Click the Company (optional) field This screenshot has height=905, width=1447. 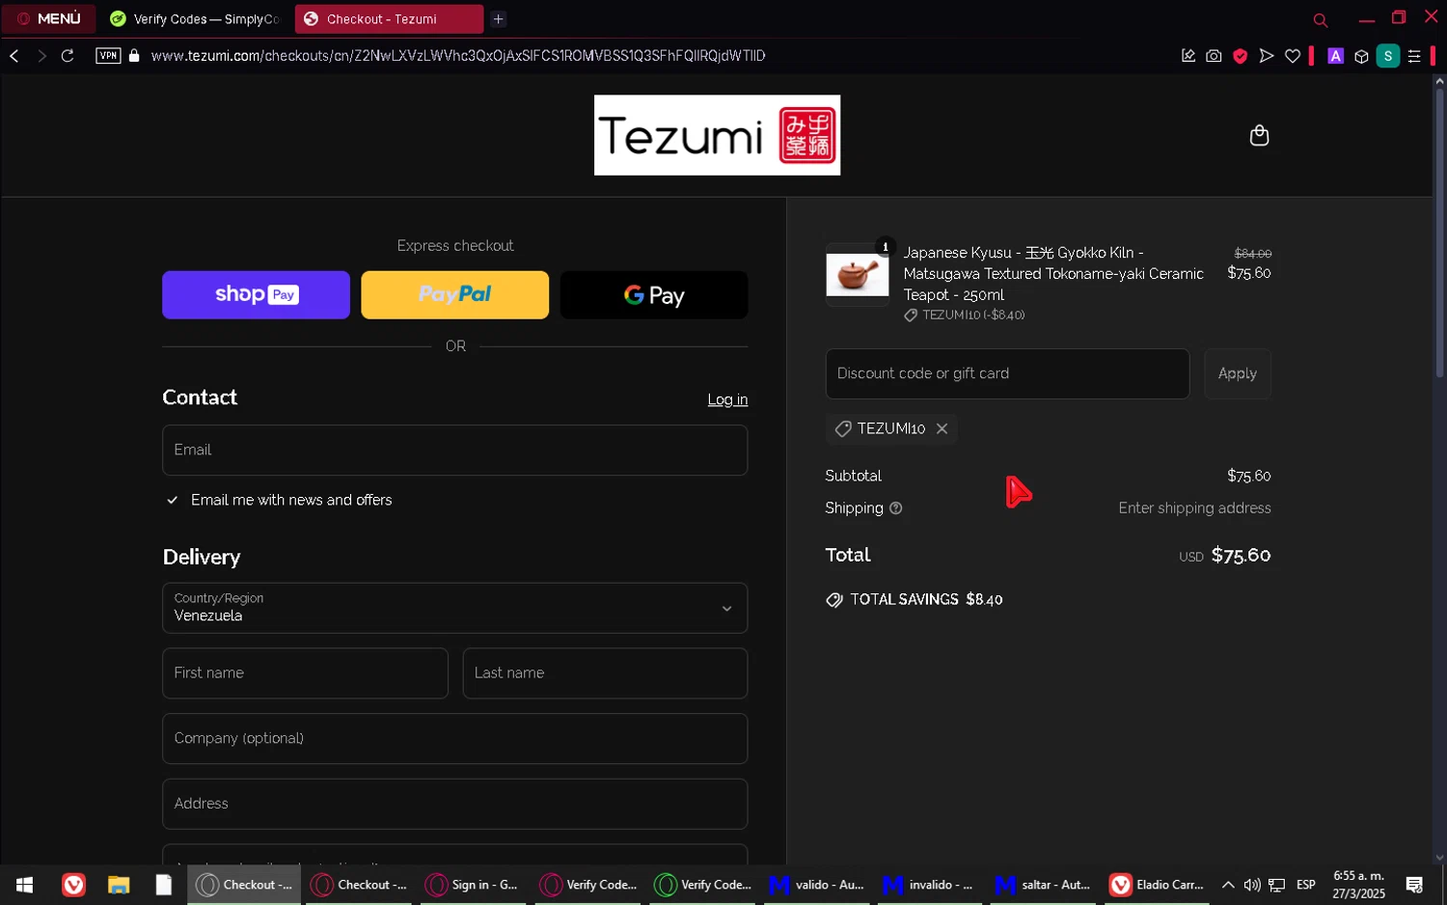coord(454,738)
